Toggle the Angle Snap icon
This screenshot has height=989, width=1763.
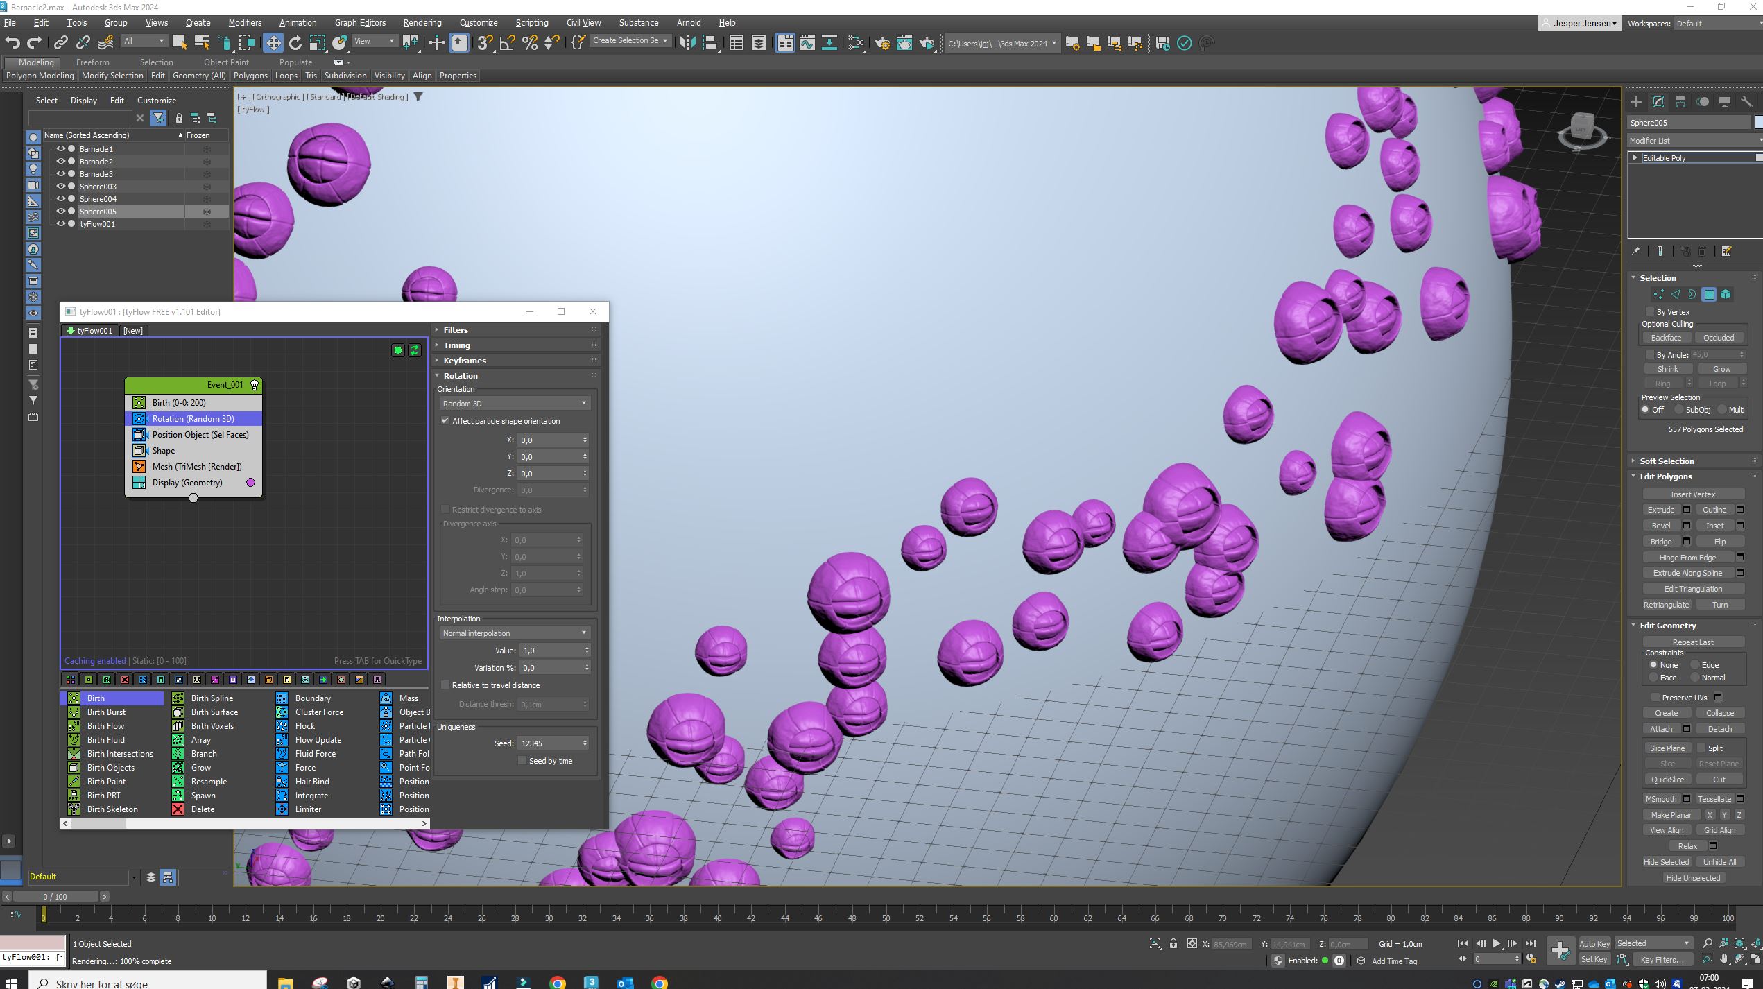coord(507,43)
